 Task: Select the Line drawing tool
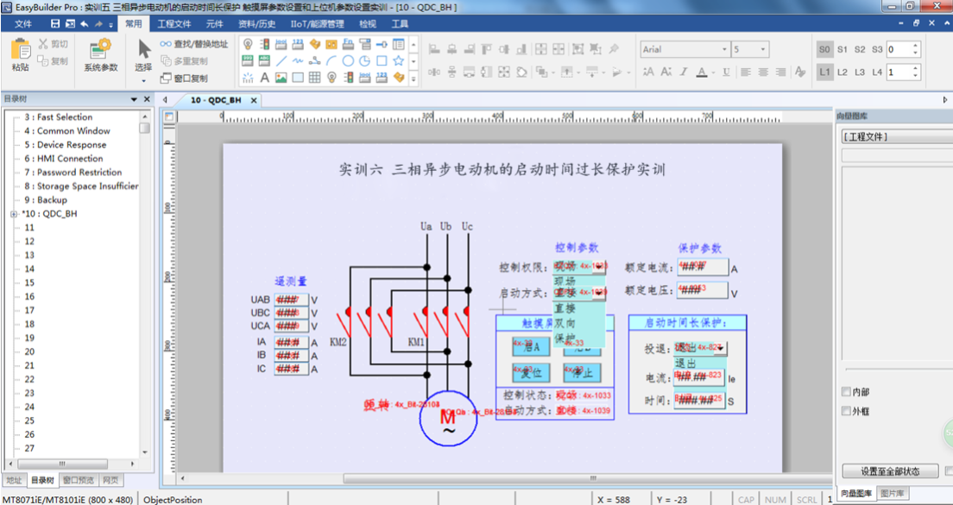(x=281, y=60)
